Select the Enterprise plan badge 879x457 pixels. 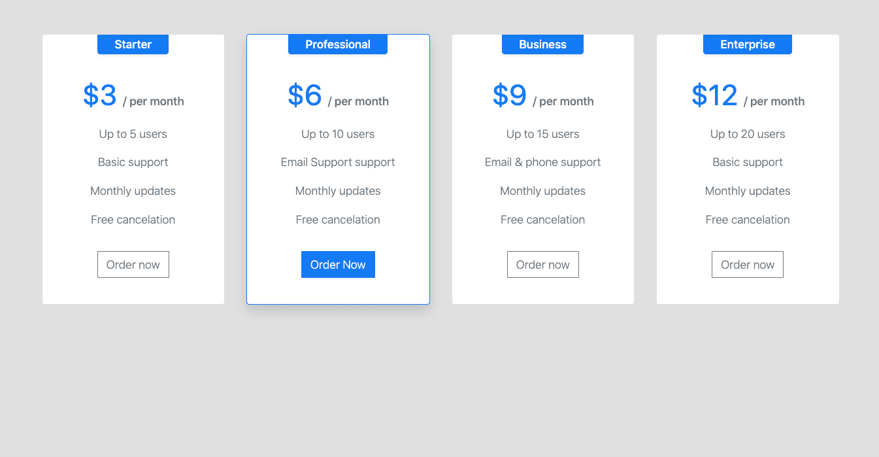pos(747,44)
